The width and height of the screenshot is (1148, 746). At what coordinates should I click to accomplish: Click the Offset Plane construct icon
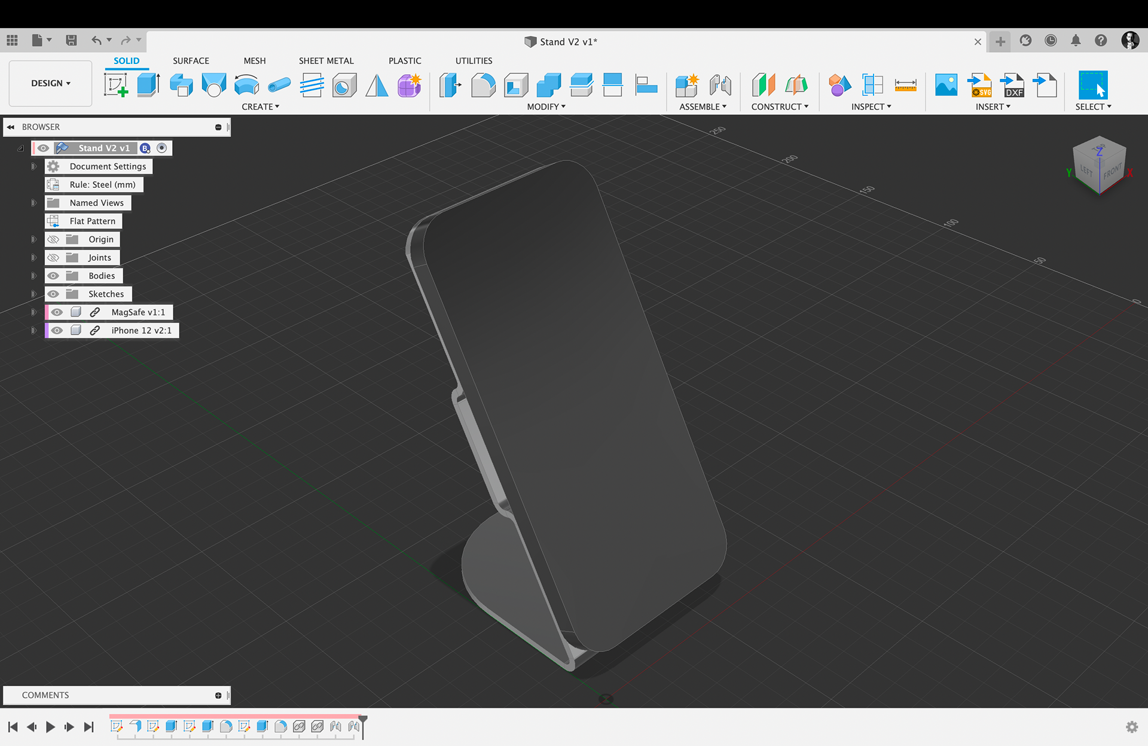(764, 85)
